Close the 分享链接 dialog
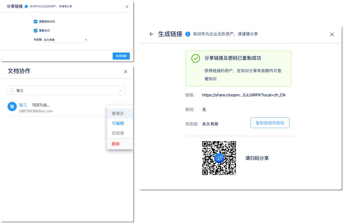This screenshot has height=224, width=344. tap(127, 7)
